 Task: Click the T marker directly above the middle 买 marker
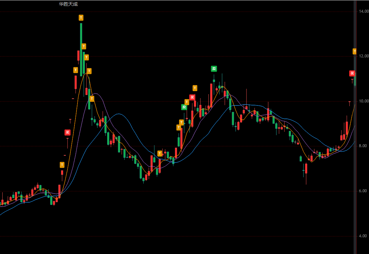(x=195, y=88)
